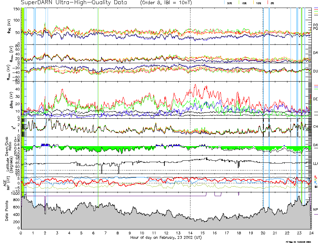Select hour 17 on the time axis
The image size is (318, 243).
(226, 233)
